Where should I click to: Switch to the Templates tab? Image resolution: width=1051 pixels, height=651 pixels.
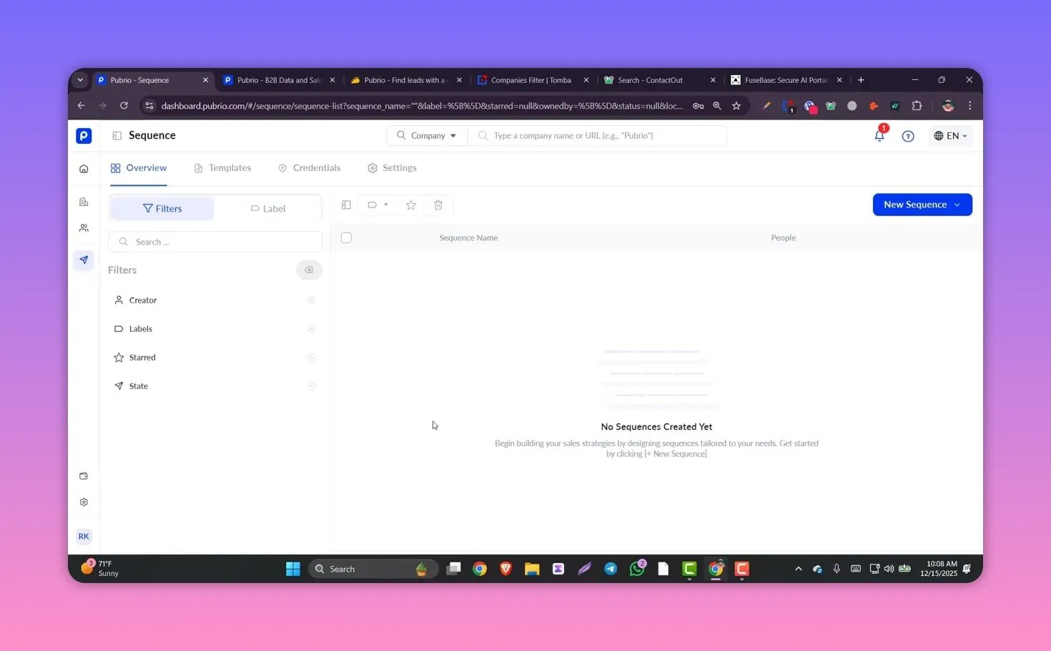tap(223, 168)
